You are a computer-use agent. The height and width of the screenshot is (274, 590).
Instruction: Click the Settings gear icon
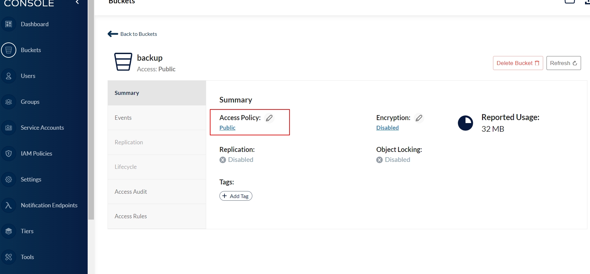(9, 179)
